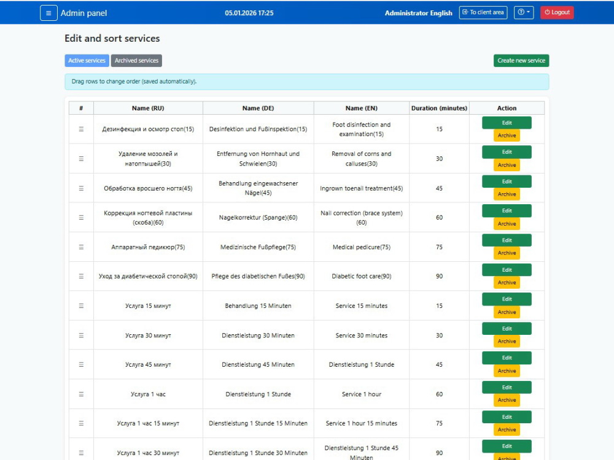614x460 pixels.
Task: Archive the Removal of corns and calluses service
Action: pyautogui.click(x=507, y=165)
